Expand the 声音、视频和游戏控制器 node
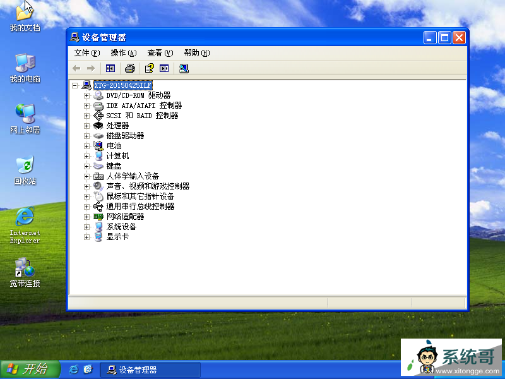Image resolution: width=505 pixels, height=379 pixels. click(86, 186)
